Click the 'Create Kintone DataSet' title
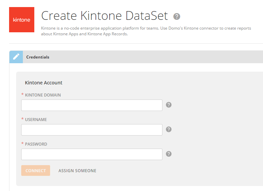This screenshot has width=263, height=191. (105, 15)
